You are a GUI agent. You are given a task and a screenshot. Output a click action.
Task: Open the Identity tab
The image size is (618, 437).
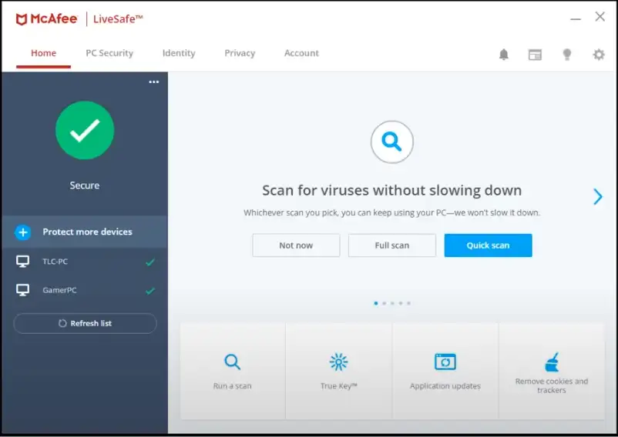coord(179,53)
